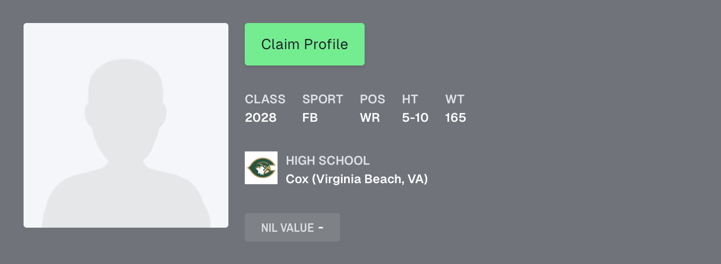721x264 pixels.
Task: Select the HT column label
Action: point(410,99)
